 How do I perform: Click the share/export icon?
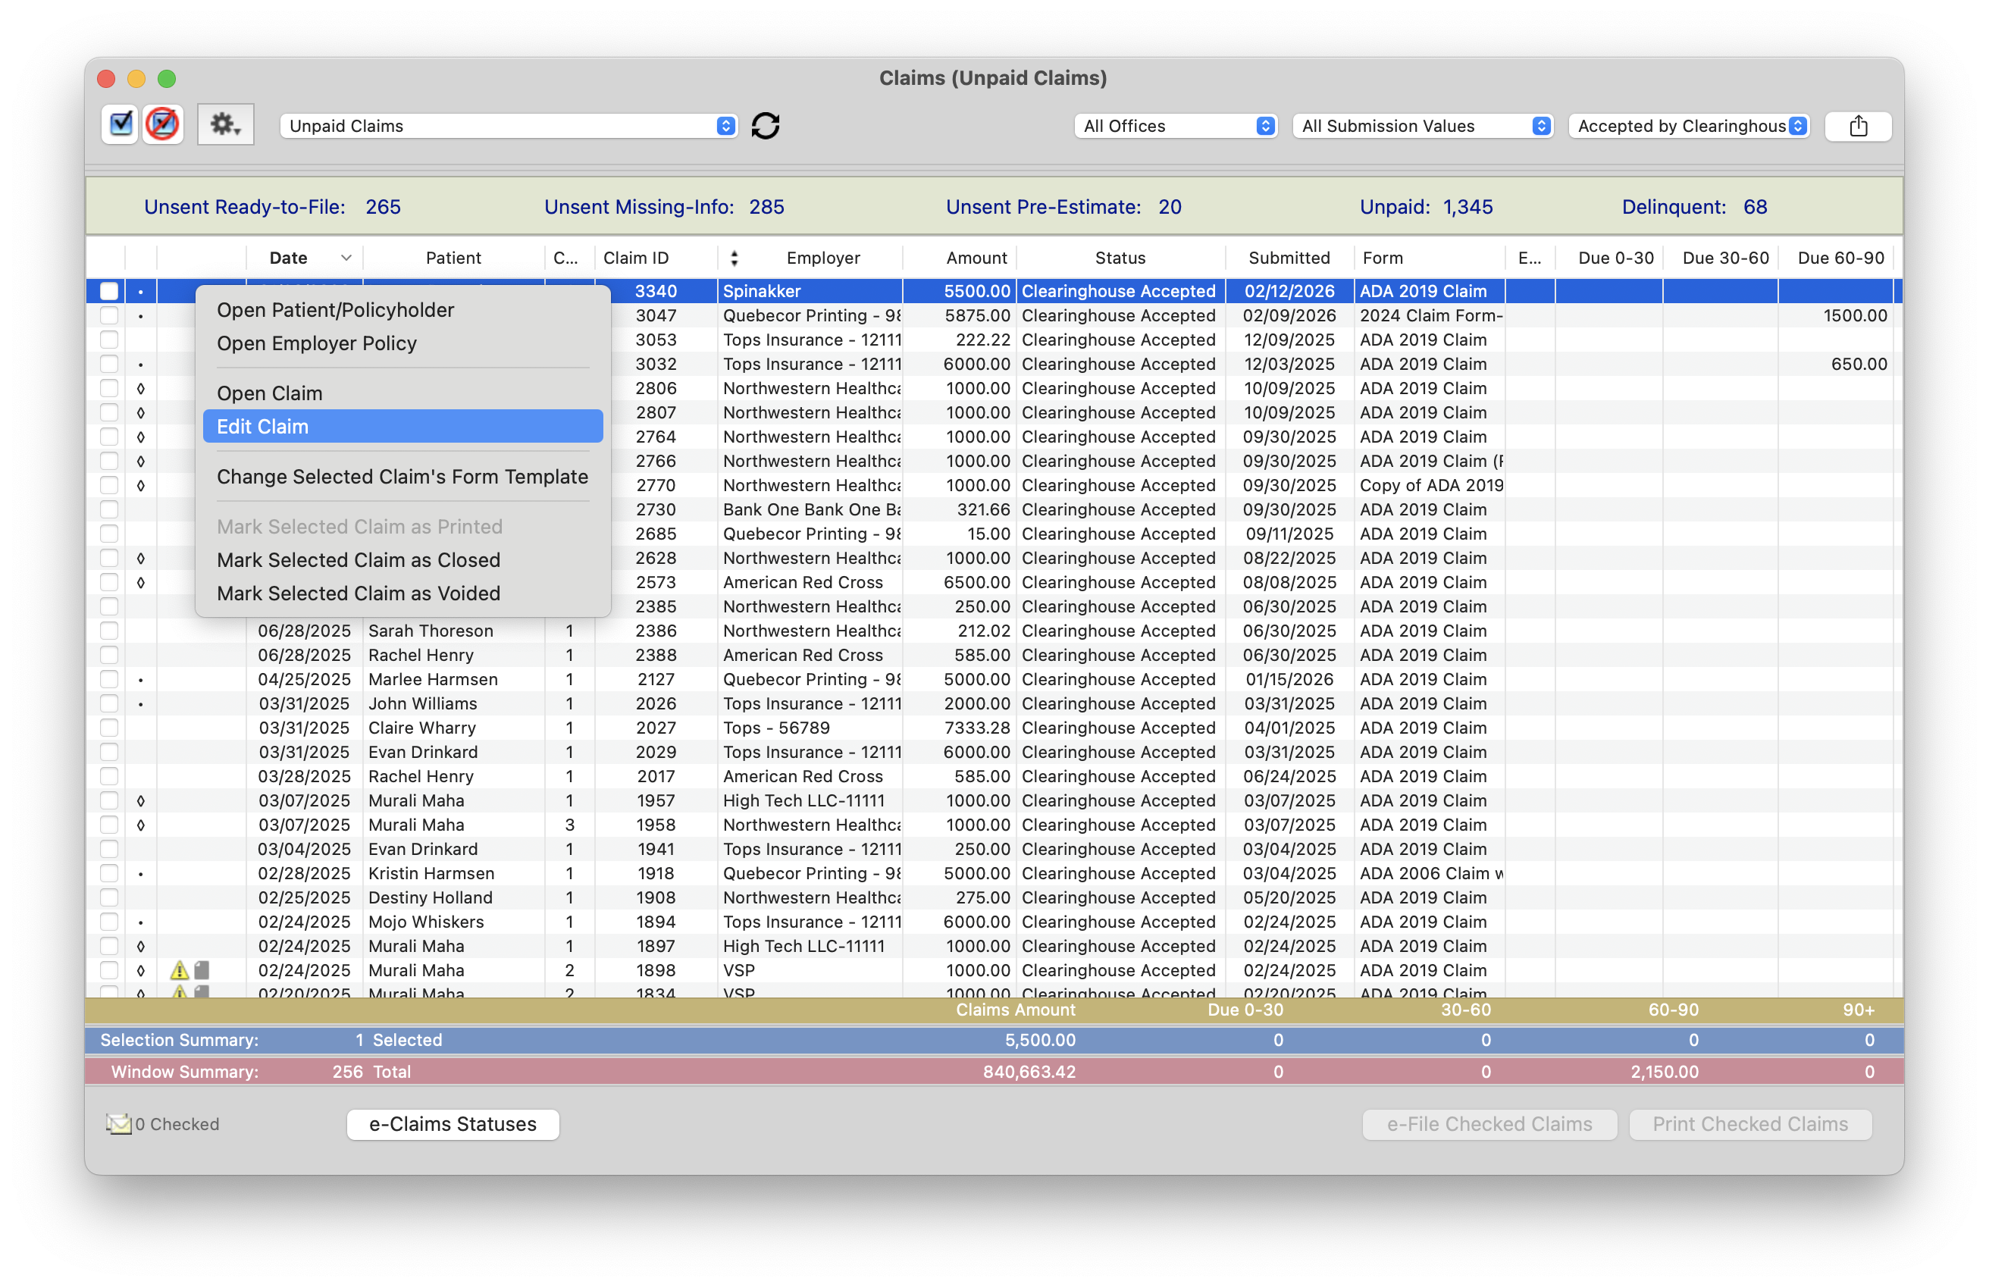tap(1857, 126)
